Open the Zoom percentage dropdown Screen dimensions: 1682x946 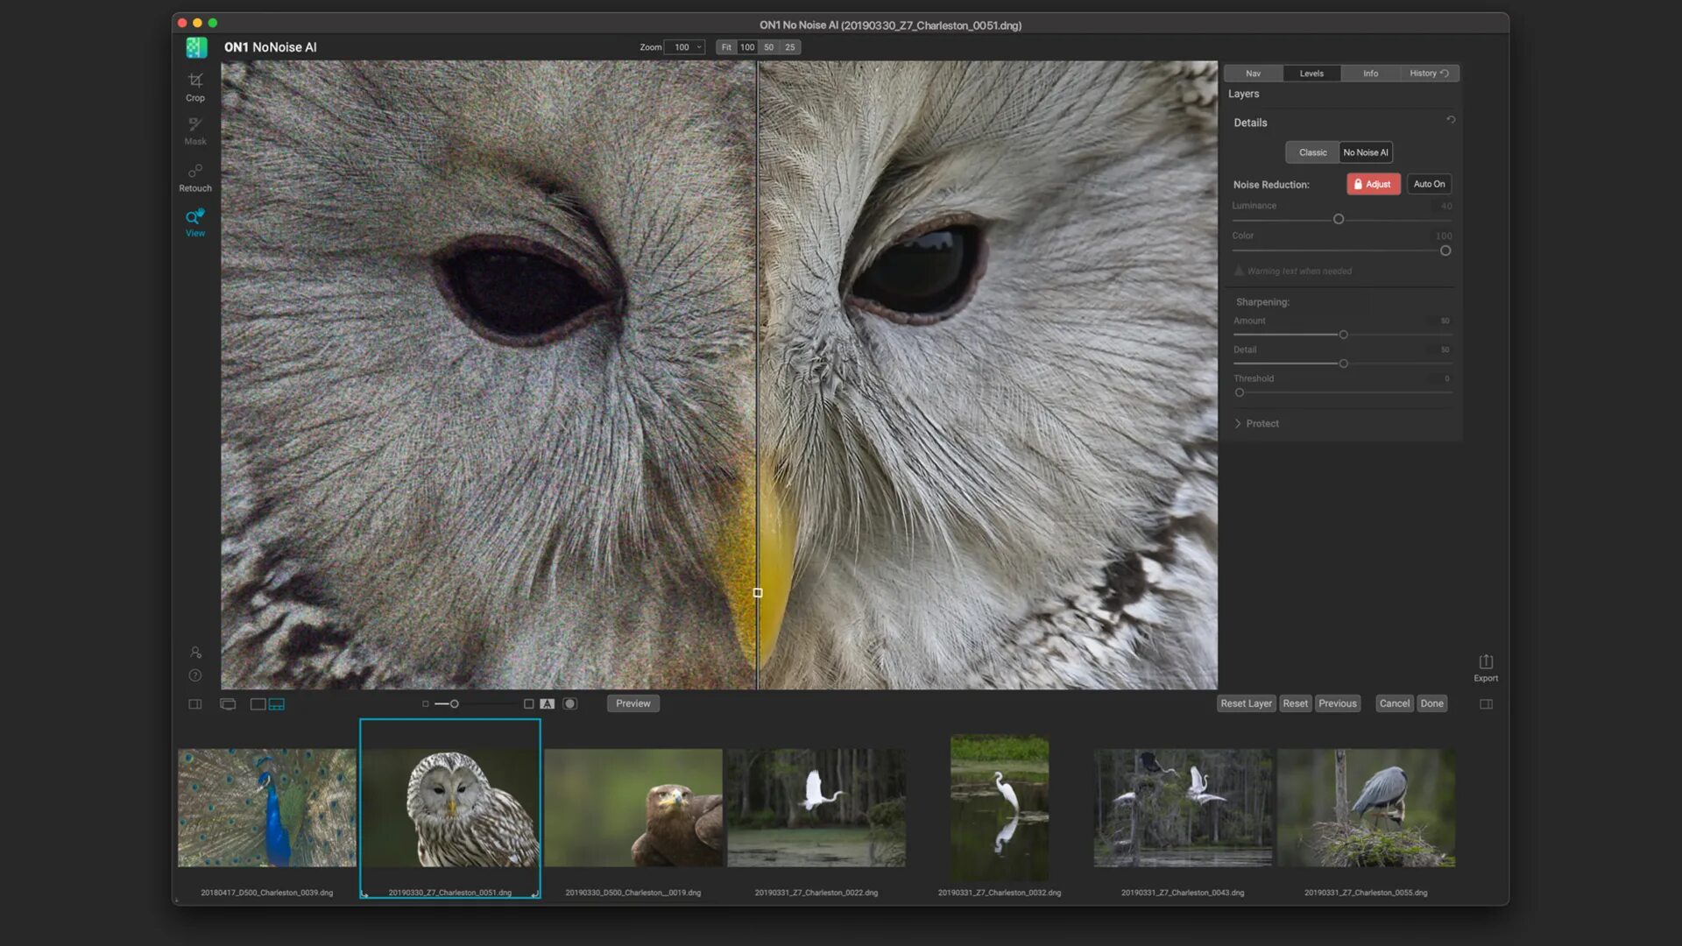[x=684, y=47]
